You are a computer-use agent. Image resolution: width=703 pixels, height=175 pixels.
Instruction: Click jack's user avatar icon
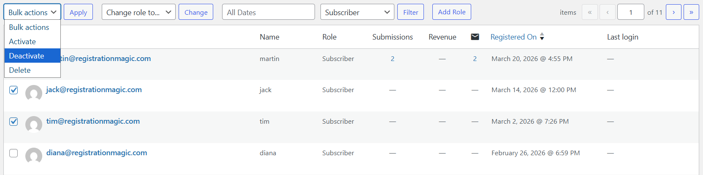click(x=34, y=93)
